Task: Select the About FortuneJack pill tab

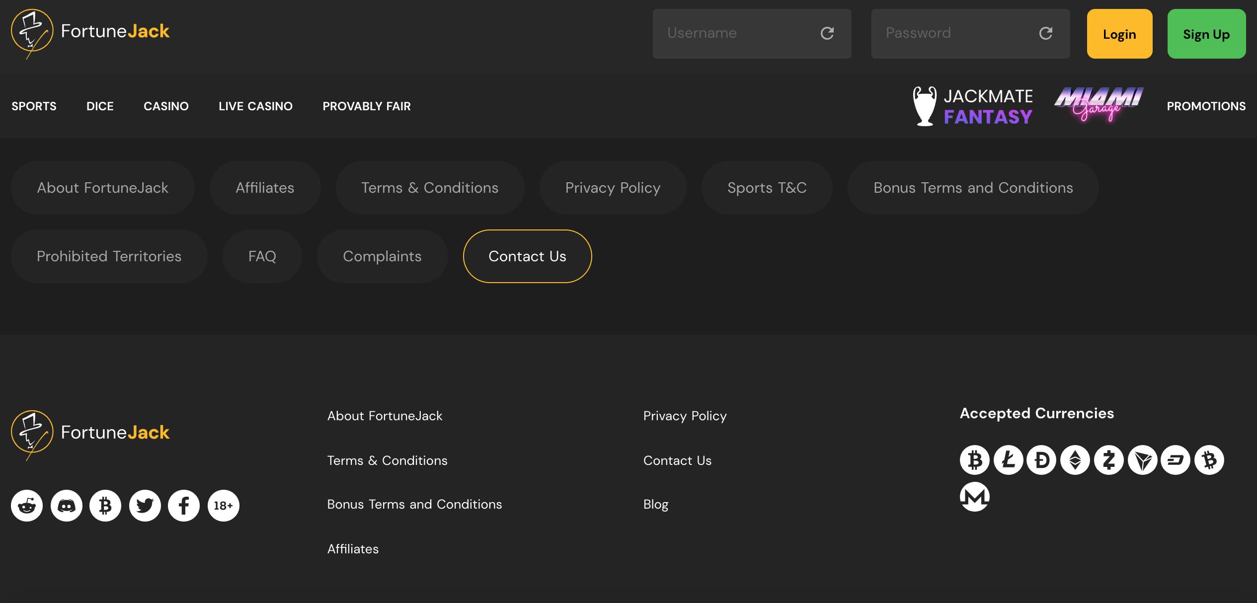Action: tap(103, 188)
